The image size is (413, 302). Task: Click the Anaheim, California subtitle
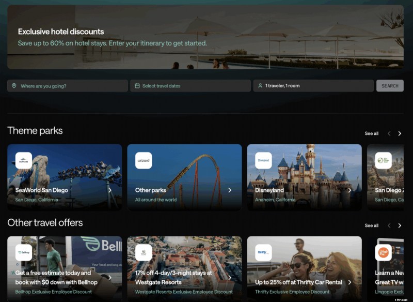click(x=275, y=200)
